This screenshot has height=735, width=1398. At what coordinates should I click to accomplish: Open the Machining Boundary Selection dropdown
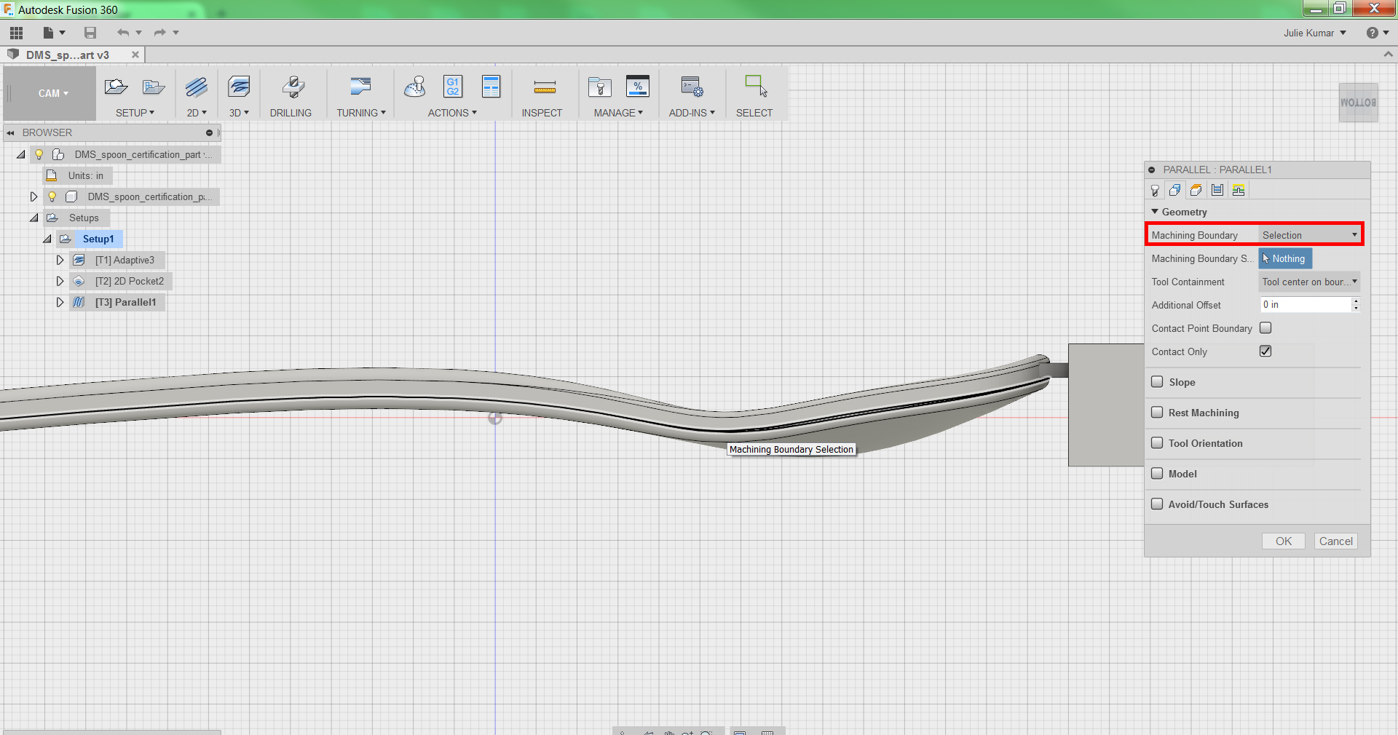[1309, 235]
